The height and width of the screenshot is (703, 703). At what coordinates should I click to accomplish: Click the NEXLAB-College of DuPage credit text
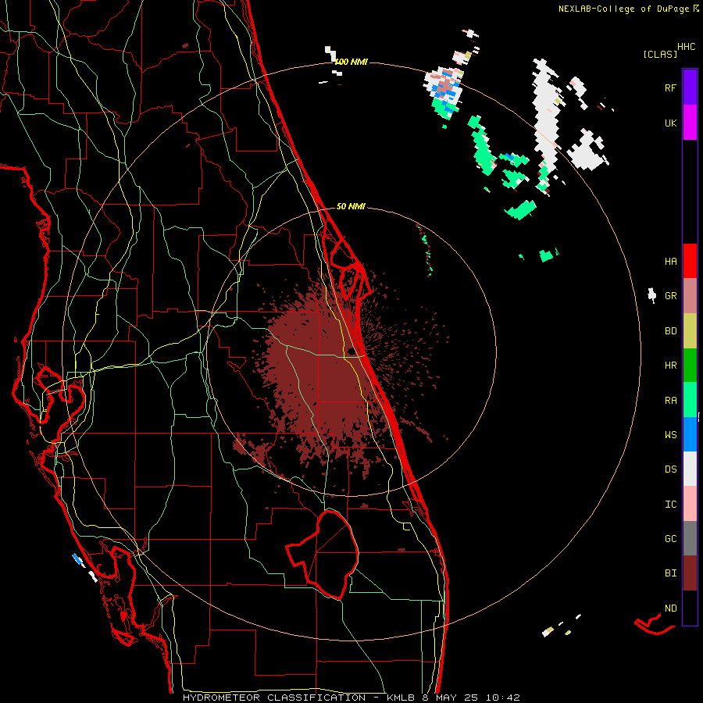pyautogui.click(x=623, y=9)
